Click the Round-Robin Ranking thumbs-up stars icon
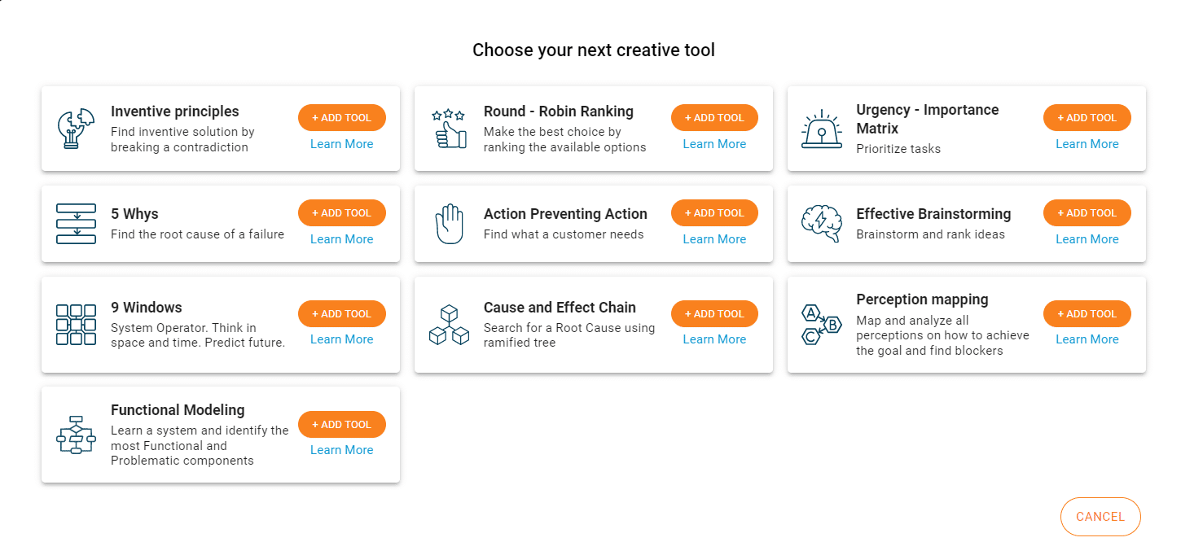Viewport: 1181px width, 542px height. (449, 129)
